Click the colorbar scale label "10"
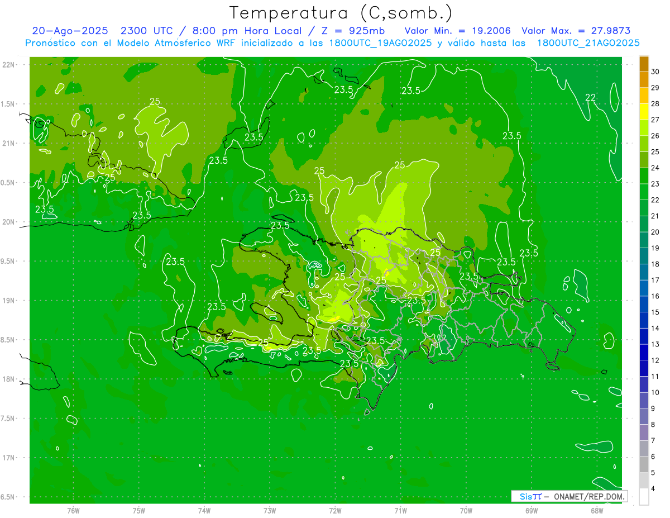This screenshot has height=518, width=670. (655, 392)
